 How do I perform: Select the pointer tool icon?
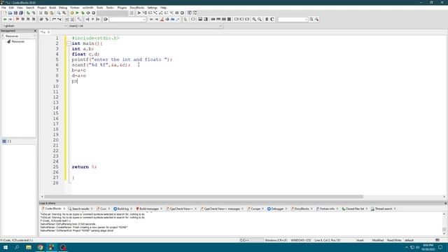coord(185,19)
